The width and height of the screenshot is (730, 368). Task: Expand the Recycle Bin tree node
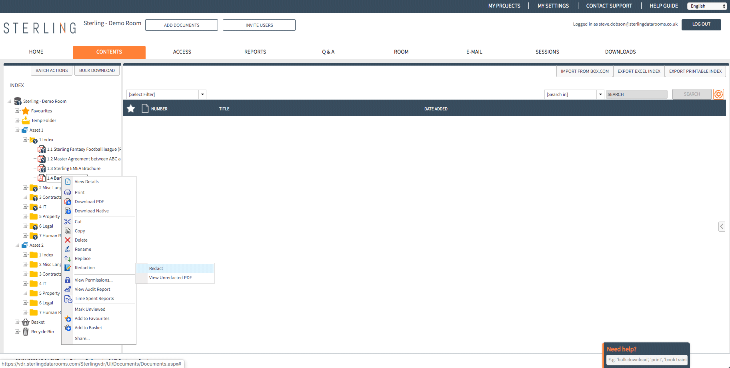pos(17,332)
